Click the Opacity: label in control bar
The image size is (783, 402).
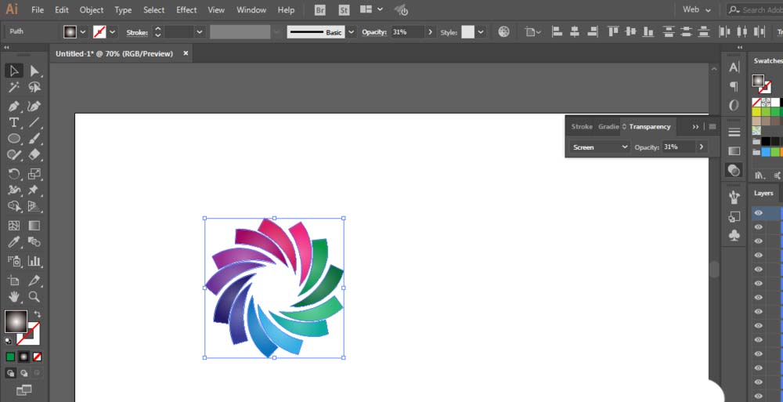(374, 32)
